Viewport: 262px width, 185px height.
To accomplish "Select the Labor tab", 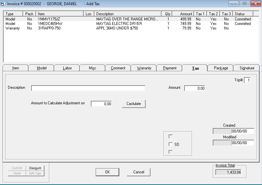I will click(67, 68).
